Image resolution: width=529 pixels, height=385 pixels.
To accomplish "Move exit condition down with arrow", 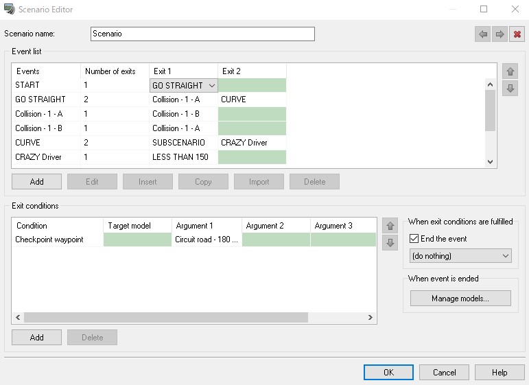I will pyautogui.click(x=390, y=243).
